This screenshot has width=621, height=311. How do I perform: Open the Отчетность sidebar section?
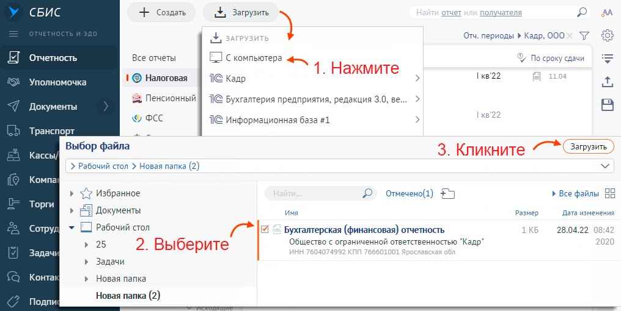tap(59, 58)
